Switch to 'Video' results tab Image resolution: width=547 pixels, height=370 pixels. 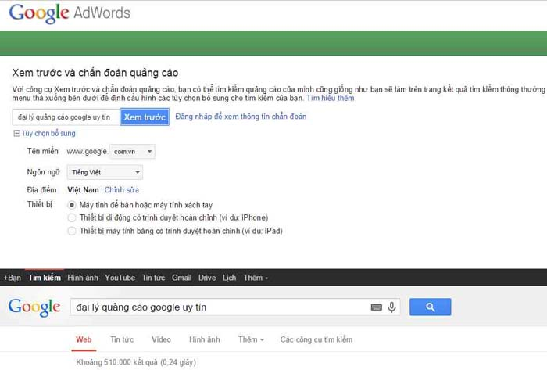pos(161,339)
